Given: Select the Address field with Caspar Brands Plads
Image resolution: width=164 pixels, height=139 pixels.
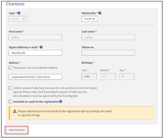Looking at the screenshot, I should [x=35, y=77].
